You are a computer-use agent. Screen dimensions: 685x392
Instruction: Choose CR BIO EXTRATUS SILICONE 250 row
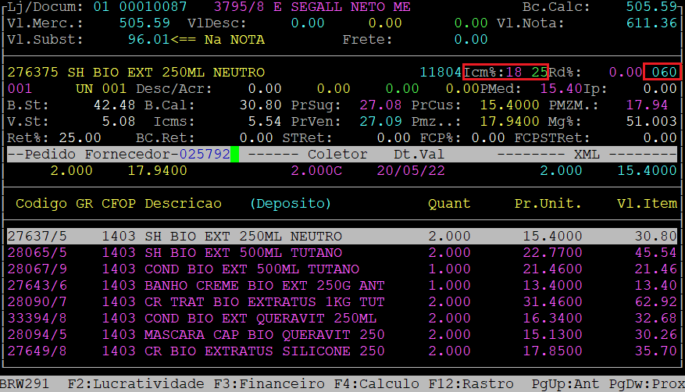(342, 351)
